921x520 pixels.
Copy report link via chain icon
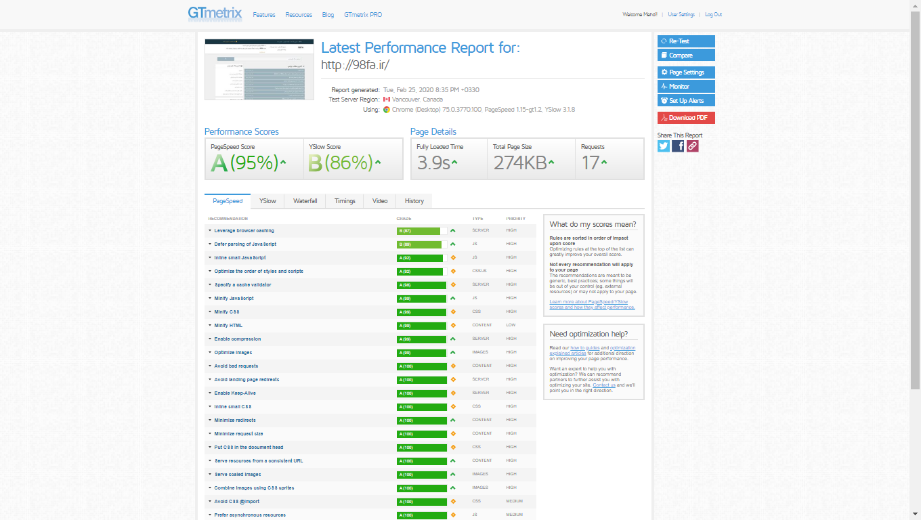click(x=692, y=146)
